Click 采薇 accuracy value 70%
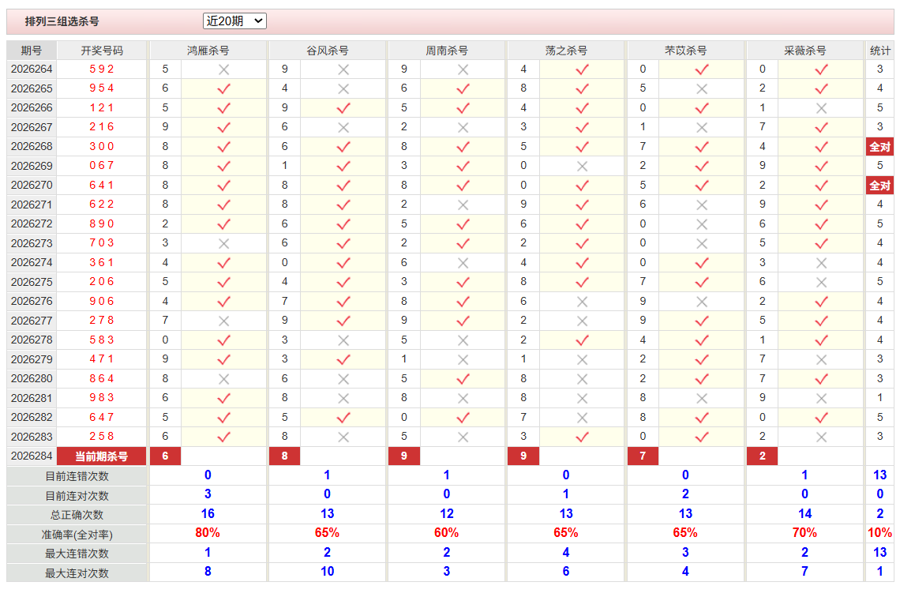Image resolution: width=900 pixels, height=597 pixels. click(x=804, y=533)
